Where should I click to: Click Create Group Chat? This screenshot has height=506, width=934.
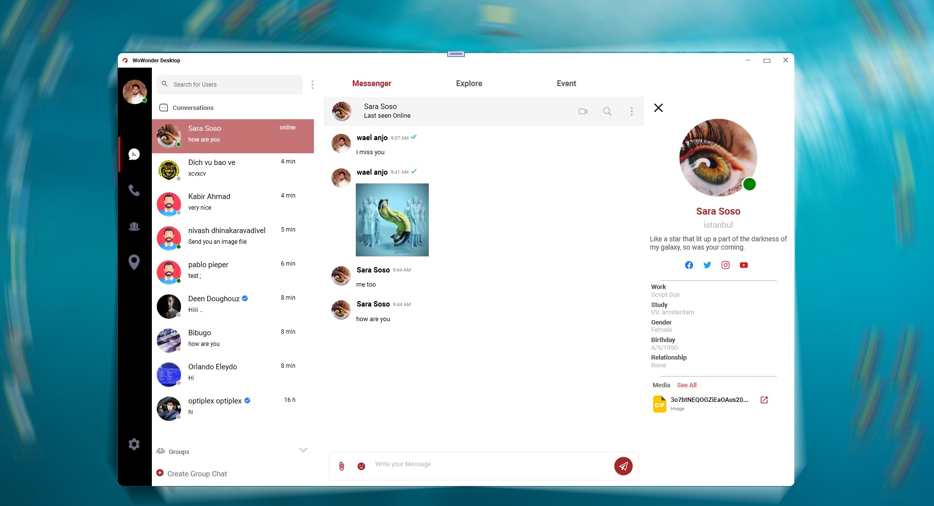pos(197,474)
